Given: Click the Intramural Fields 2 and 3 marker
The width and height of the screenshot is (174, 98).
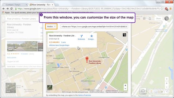Looking at the screenshot, I should pyautogui.click(x=51, y=67).
